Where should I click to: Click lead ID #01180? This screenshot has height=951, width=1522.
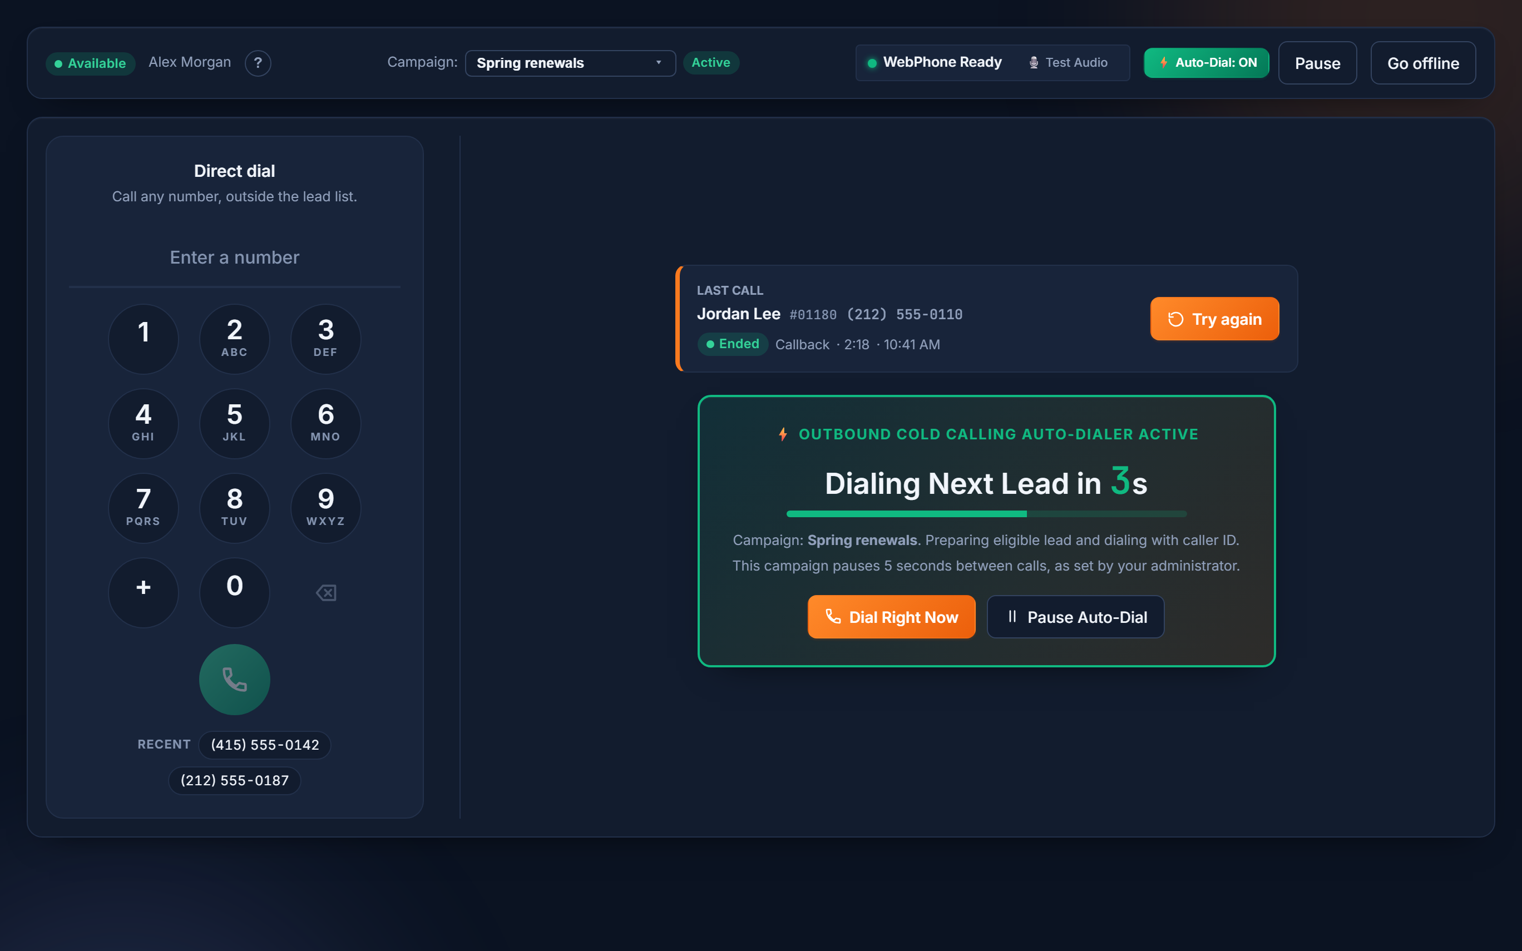[813, 314]
